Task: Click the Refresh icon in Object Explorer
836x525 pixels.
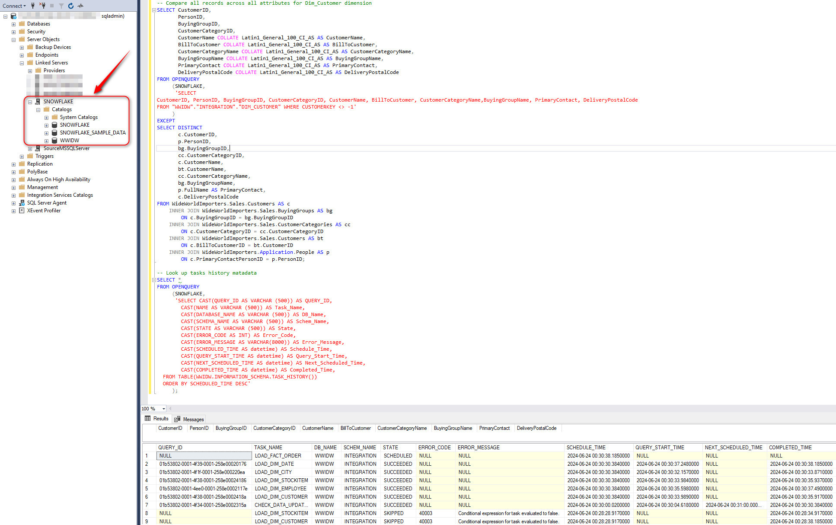Action: 71,6
